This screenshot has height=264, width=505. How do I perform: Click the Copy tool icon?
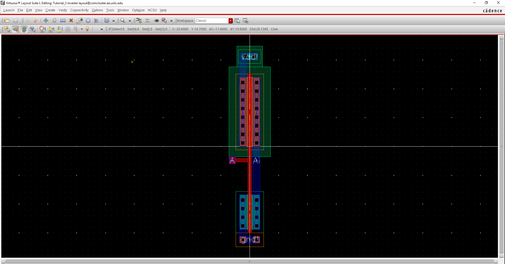click(x=54, y=20)
